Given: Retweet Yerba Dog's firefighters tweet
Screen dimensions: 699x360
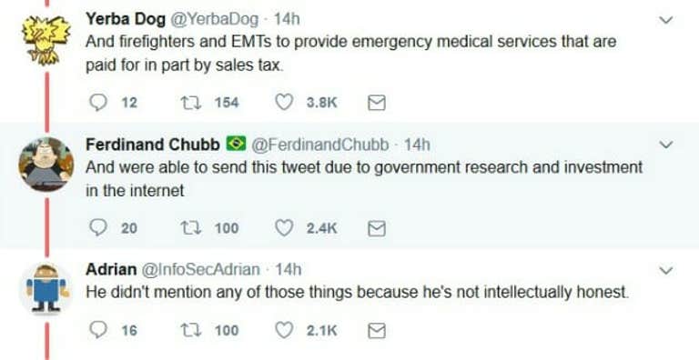Looking at the screenshot, I should (x=191, y=103).
